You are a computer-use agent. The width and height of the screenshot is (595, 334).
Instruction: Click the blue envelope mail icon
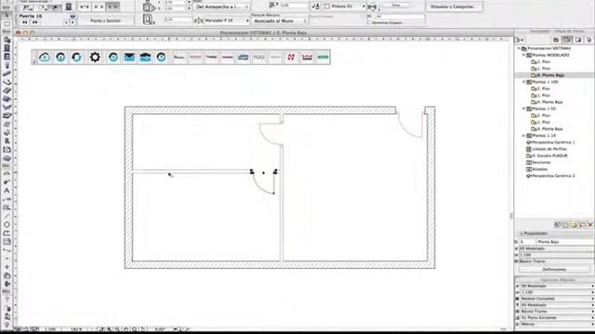(129, 58)
